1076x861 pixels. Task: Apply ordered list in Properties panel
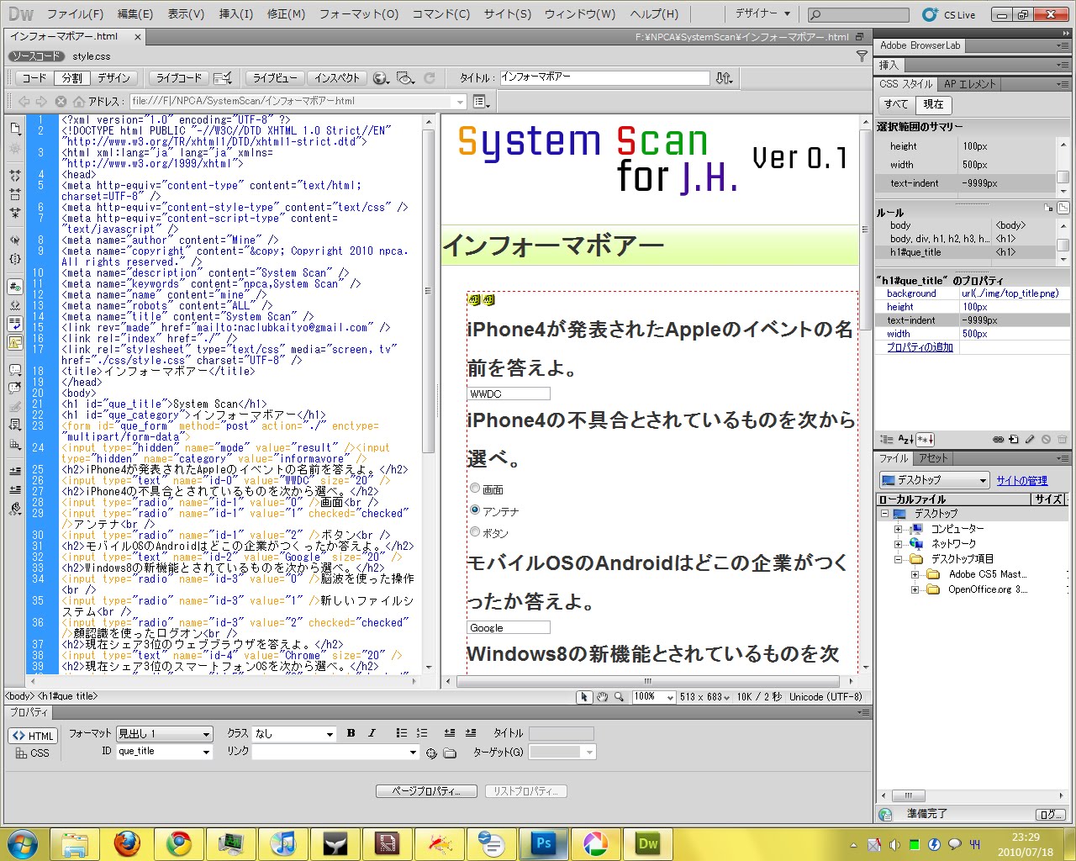(422, 733)
